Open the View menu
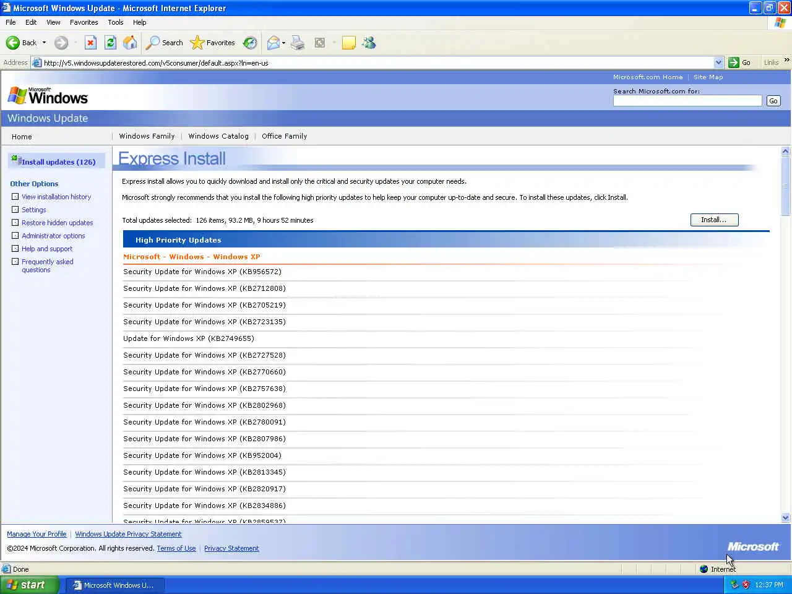The image size is (792, 594). coord(53,22)
